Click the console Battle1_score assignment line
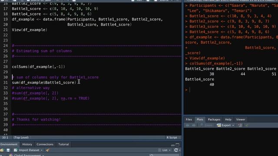Viewport: 278px width, 156px height. (228, 16)
